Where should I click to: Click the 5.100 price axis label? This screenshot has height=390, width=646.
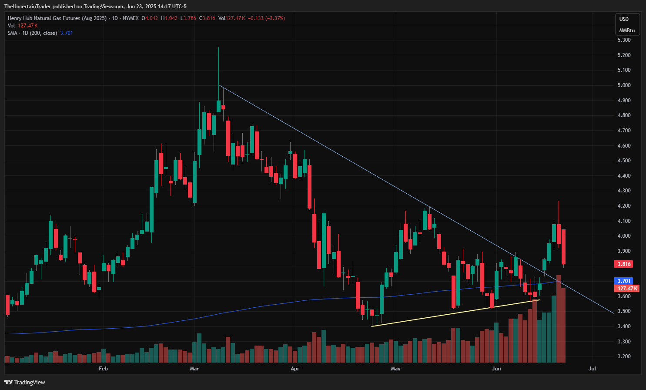pyautogui.click(x=624, y=70)
